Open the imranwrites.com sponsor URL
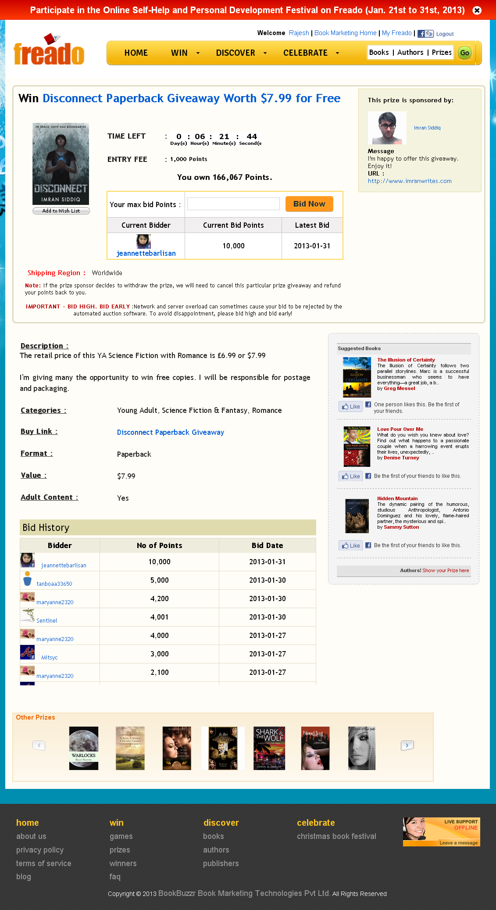Viewport: 496px width, 910px height. click(410, 181)
